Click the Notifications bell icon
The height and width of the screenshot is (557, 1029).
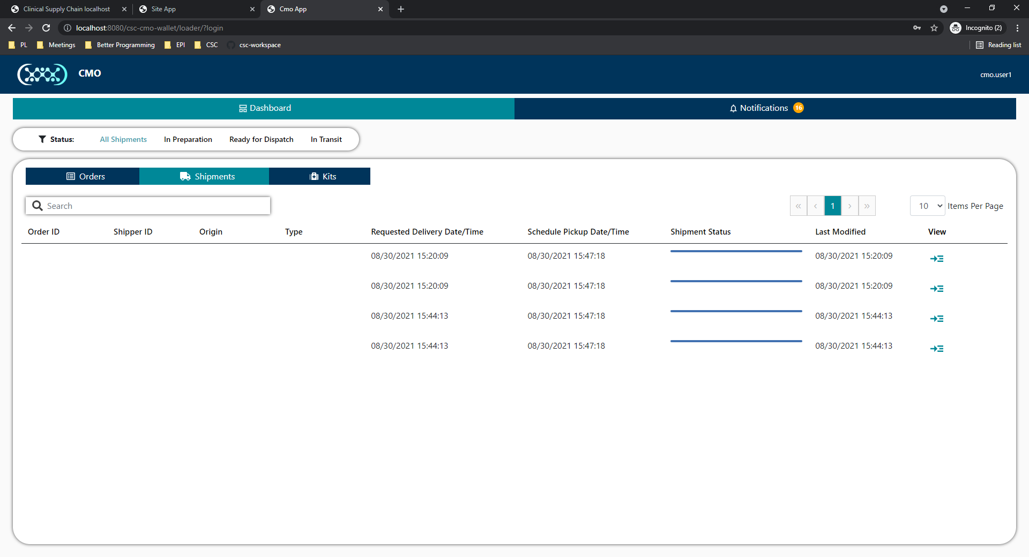coord(734,108)
